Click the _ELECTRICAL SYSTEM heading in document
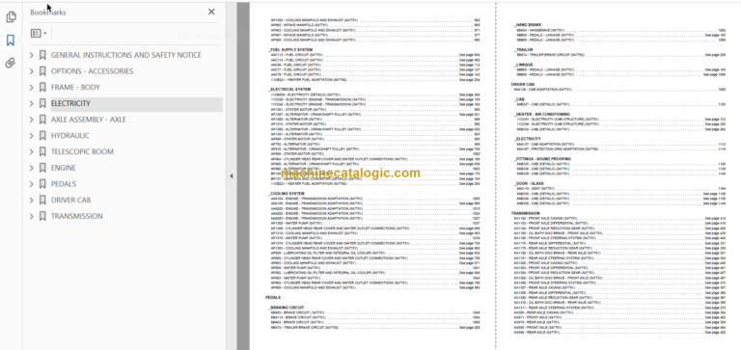This screenshot has width=741, height=350. coord(289,90)
